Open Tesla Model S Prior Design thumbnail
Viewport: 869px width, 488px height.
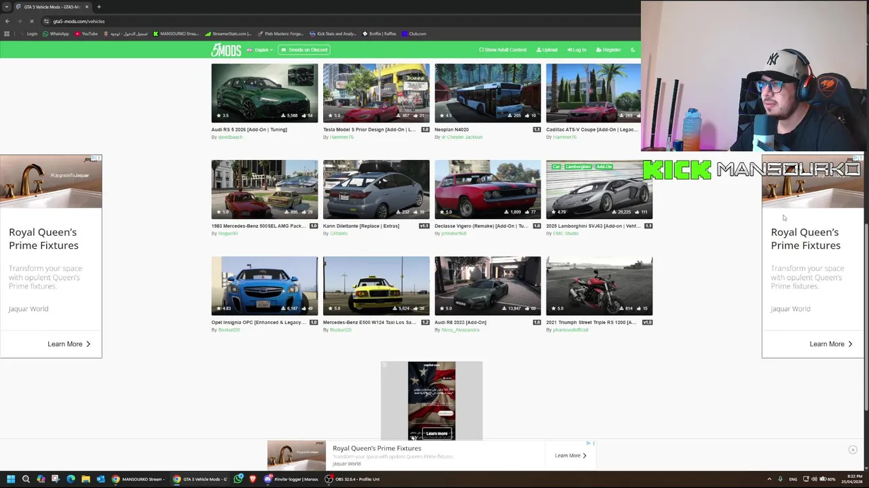(x=376, y=93)
